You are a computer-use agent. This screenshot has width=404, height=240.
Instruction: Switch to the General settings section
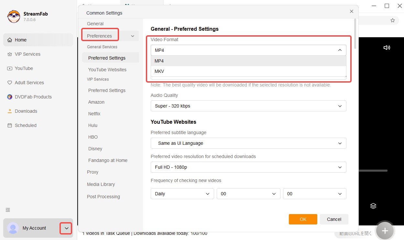coord(95,23)
